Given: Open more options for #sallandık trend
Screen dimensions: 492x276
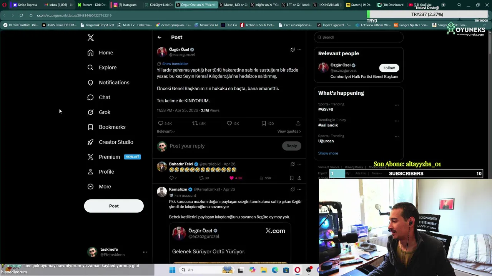Looking at the screenshot, I should [397, 121].
